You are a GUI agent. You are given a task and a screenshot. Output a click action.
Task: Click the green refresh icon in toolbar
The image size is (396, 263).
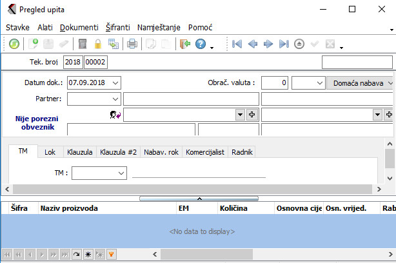tap(14, 44)
